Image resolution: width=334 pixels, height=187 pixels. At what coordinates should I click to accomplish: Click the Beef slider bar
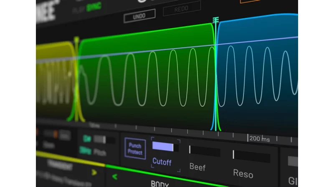[204, 151]
